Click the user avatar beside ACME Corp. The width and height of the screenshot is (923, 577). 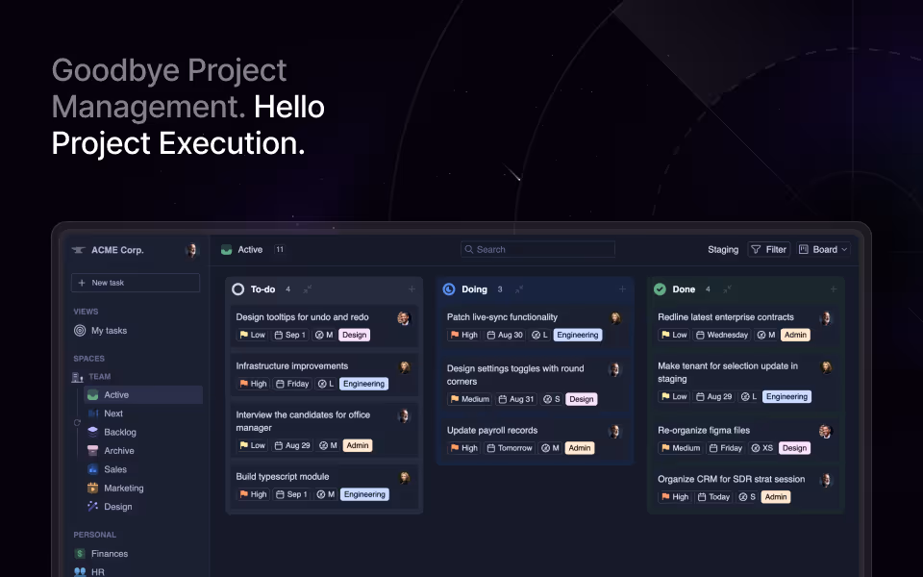pyautogui.click(x=192, y=250)
